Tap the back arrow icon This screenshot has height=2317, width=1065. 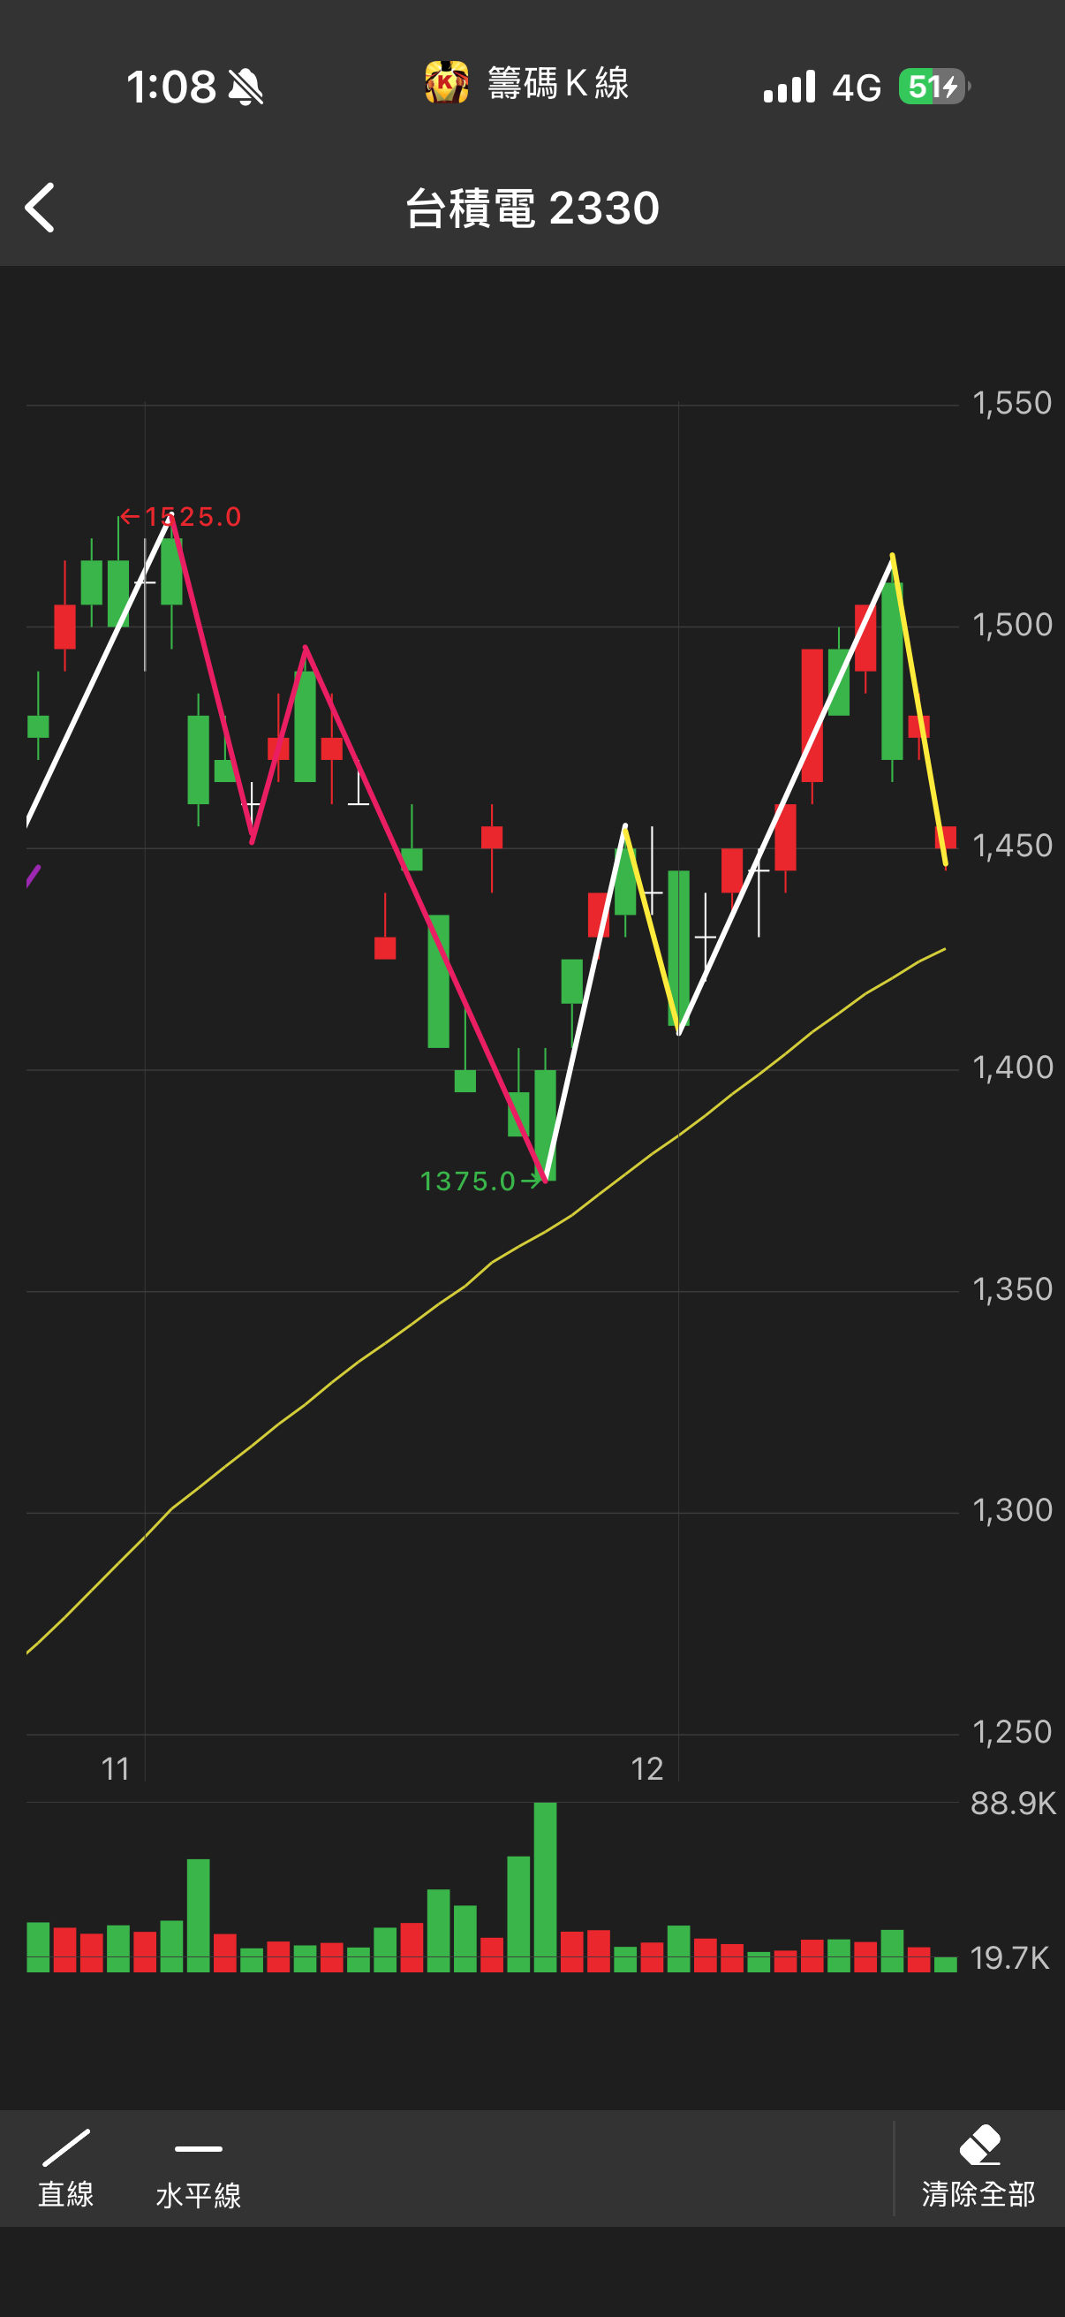pyautogui.click(x=40, y=208)
